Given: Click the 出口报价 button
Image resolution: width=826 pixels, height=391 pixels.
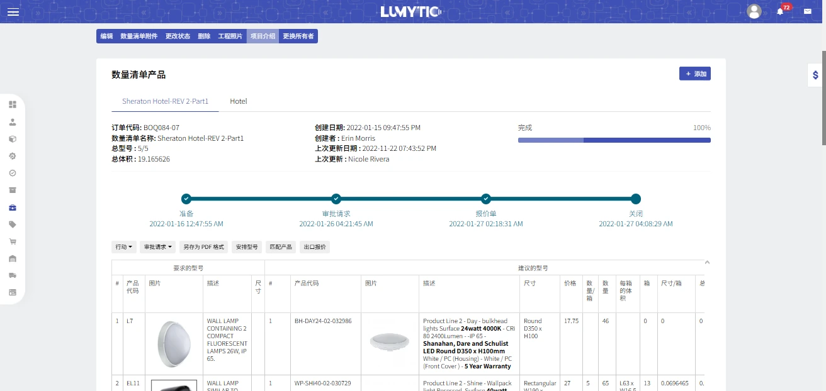Looking at the screenshot, I should 315,247.
